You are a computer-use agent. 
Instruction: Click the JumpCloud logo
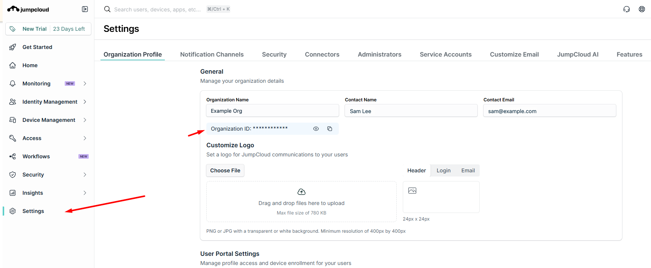[28, 9]
